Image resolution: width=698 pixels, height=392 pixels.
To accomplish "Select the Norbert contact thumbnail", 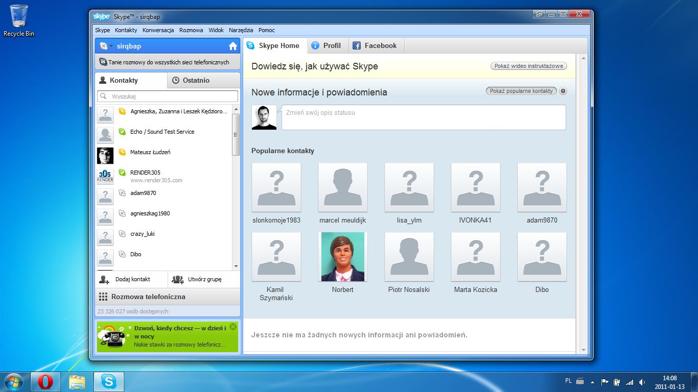I will tap(342, 257).
